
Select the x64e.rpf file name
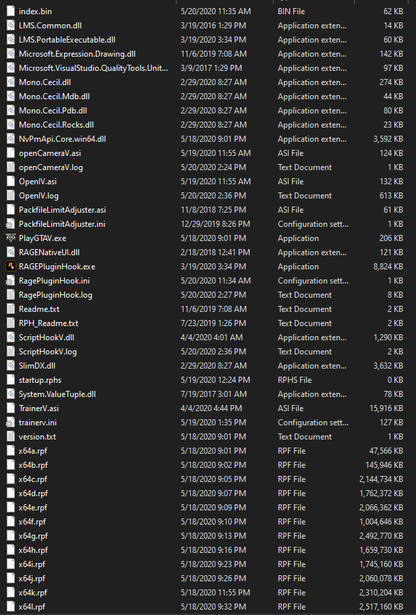tap(33, 507)
